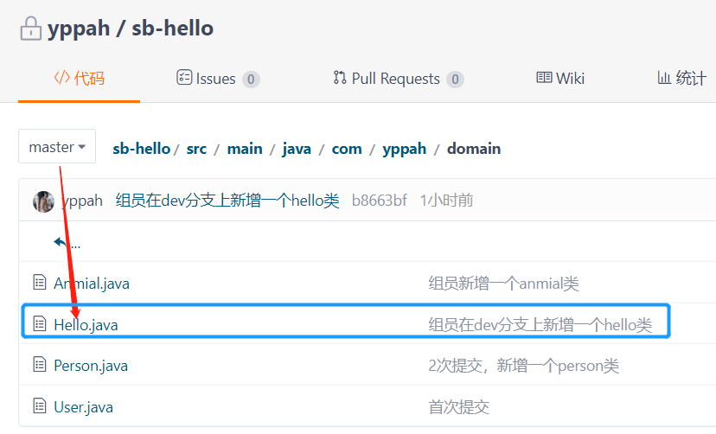The height and width of the screenshot is (434, 716).
Task: Click the back arrow to parent directory
Action: [61, 243]
